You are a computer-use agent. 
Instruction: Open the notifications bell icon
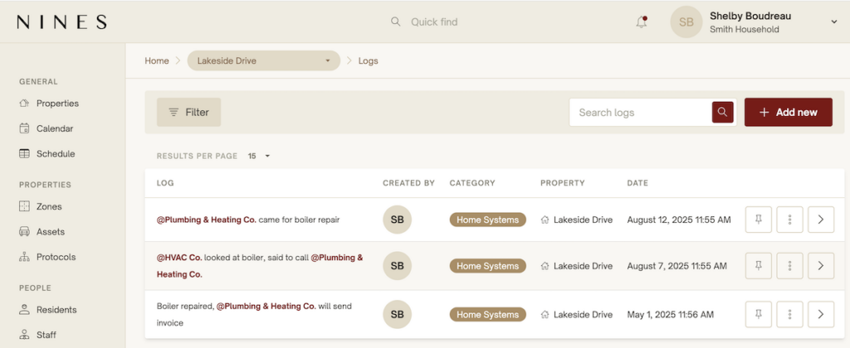[x=642, y=22]
